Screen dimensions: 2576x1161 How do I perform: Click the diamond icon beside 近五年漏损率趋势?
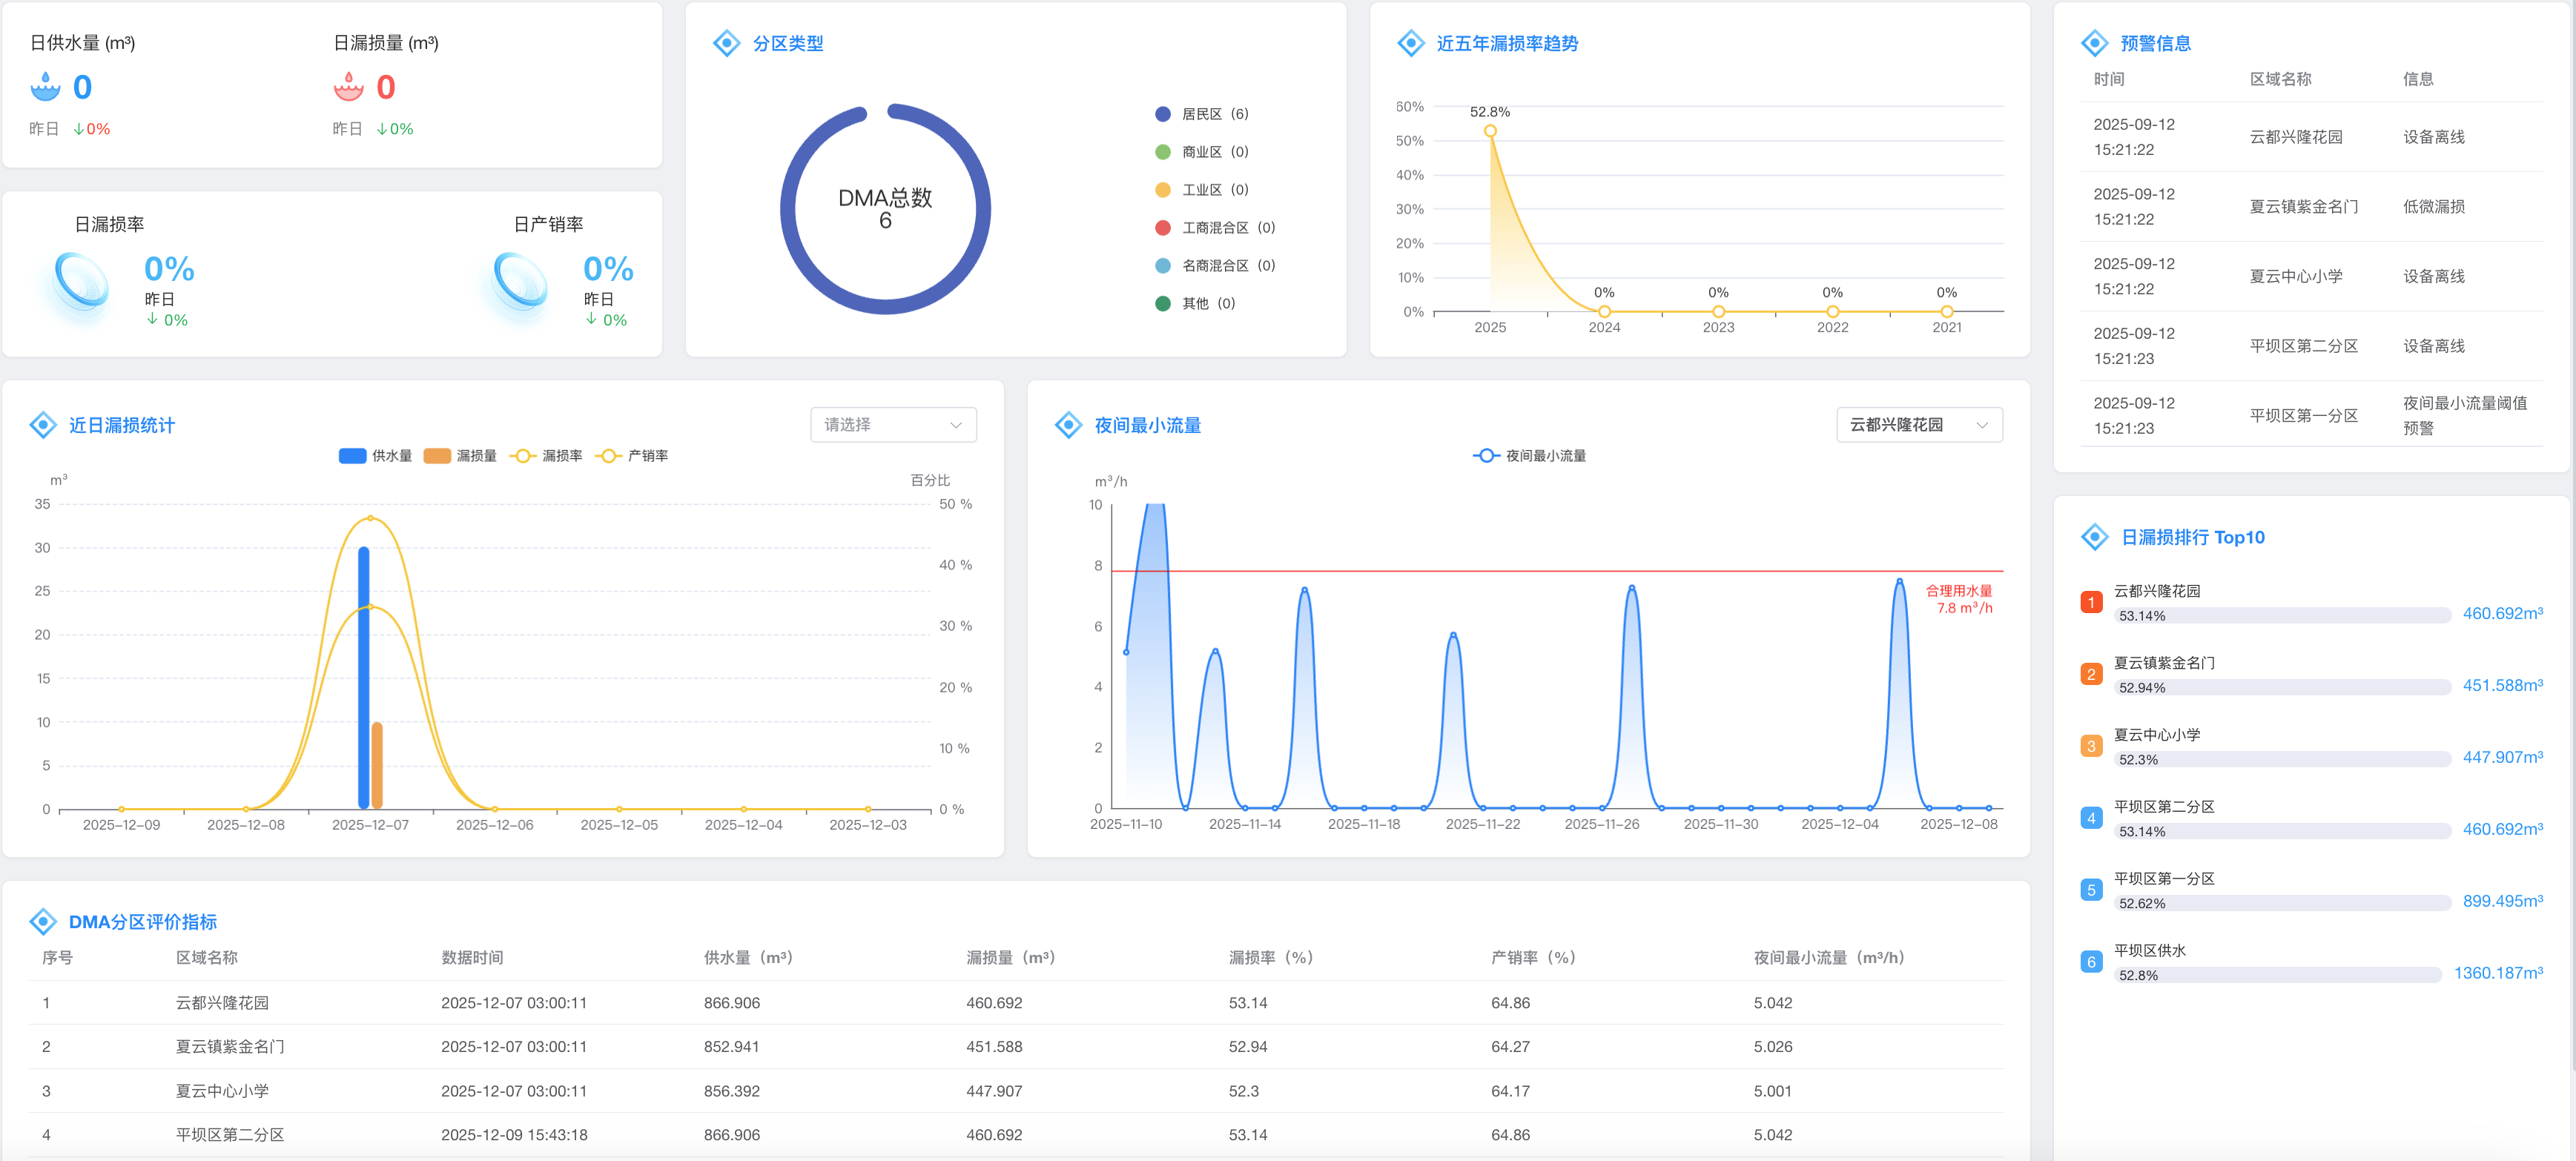click(1410, 43)
